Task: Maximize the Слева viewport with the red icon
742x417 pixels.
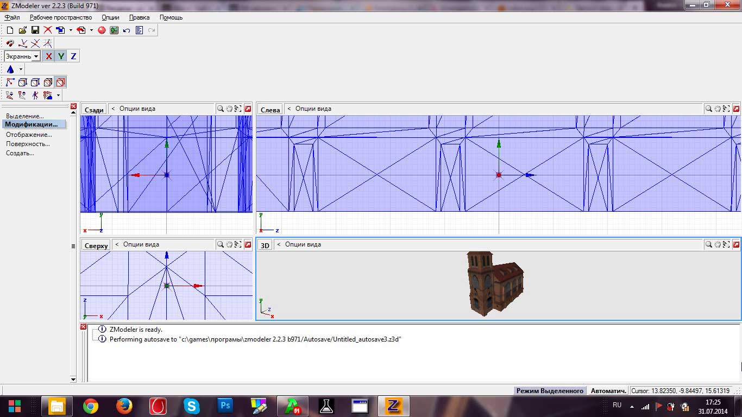Action: click(735, 109)
